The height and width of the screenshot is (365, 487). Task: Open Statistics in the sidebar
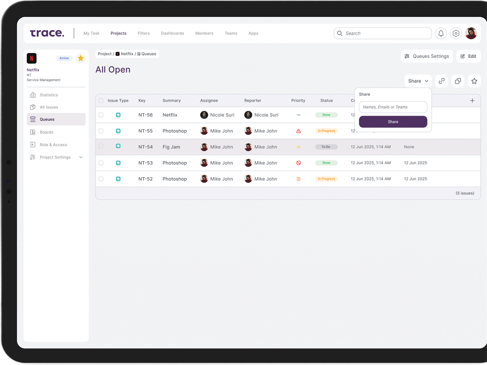click(56, 95)
